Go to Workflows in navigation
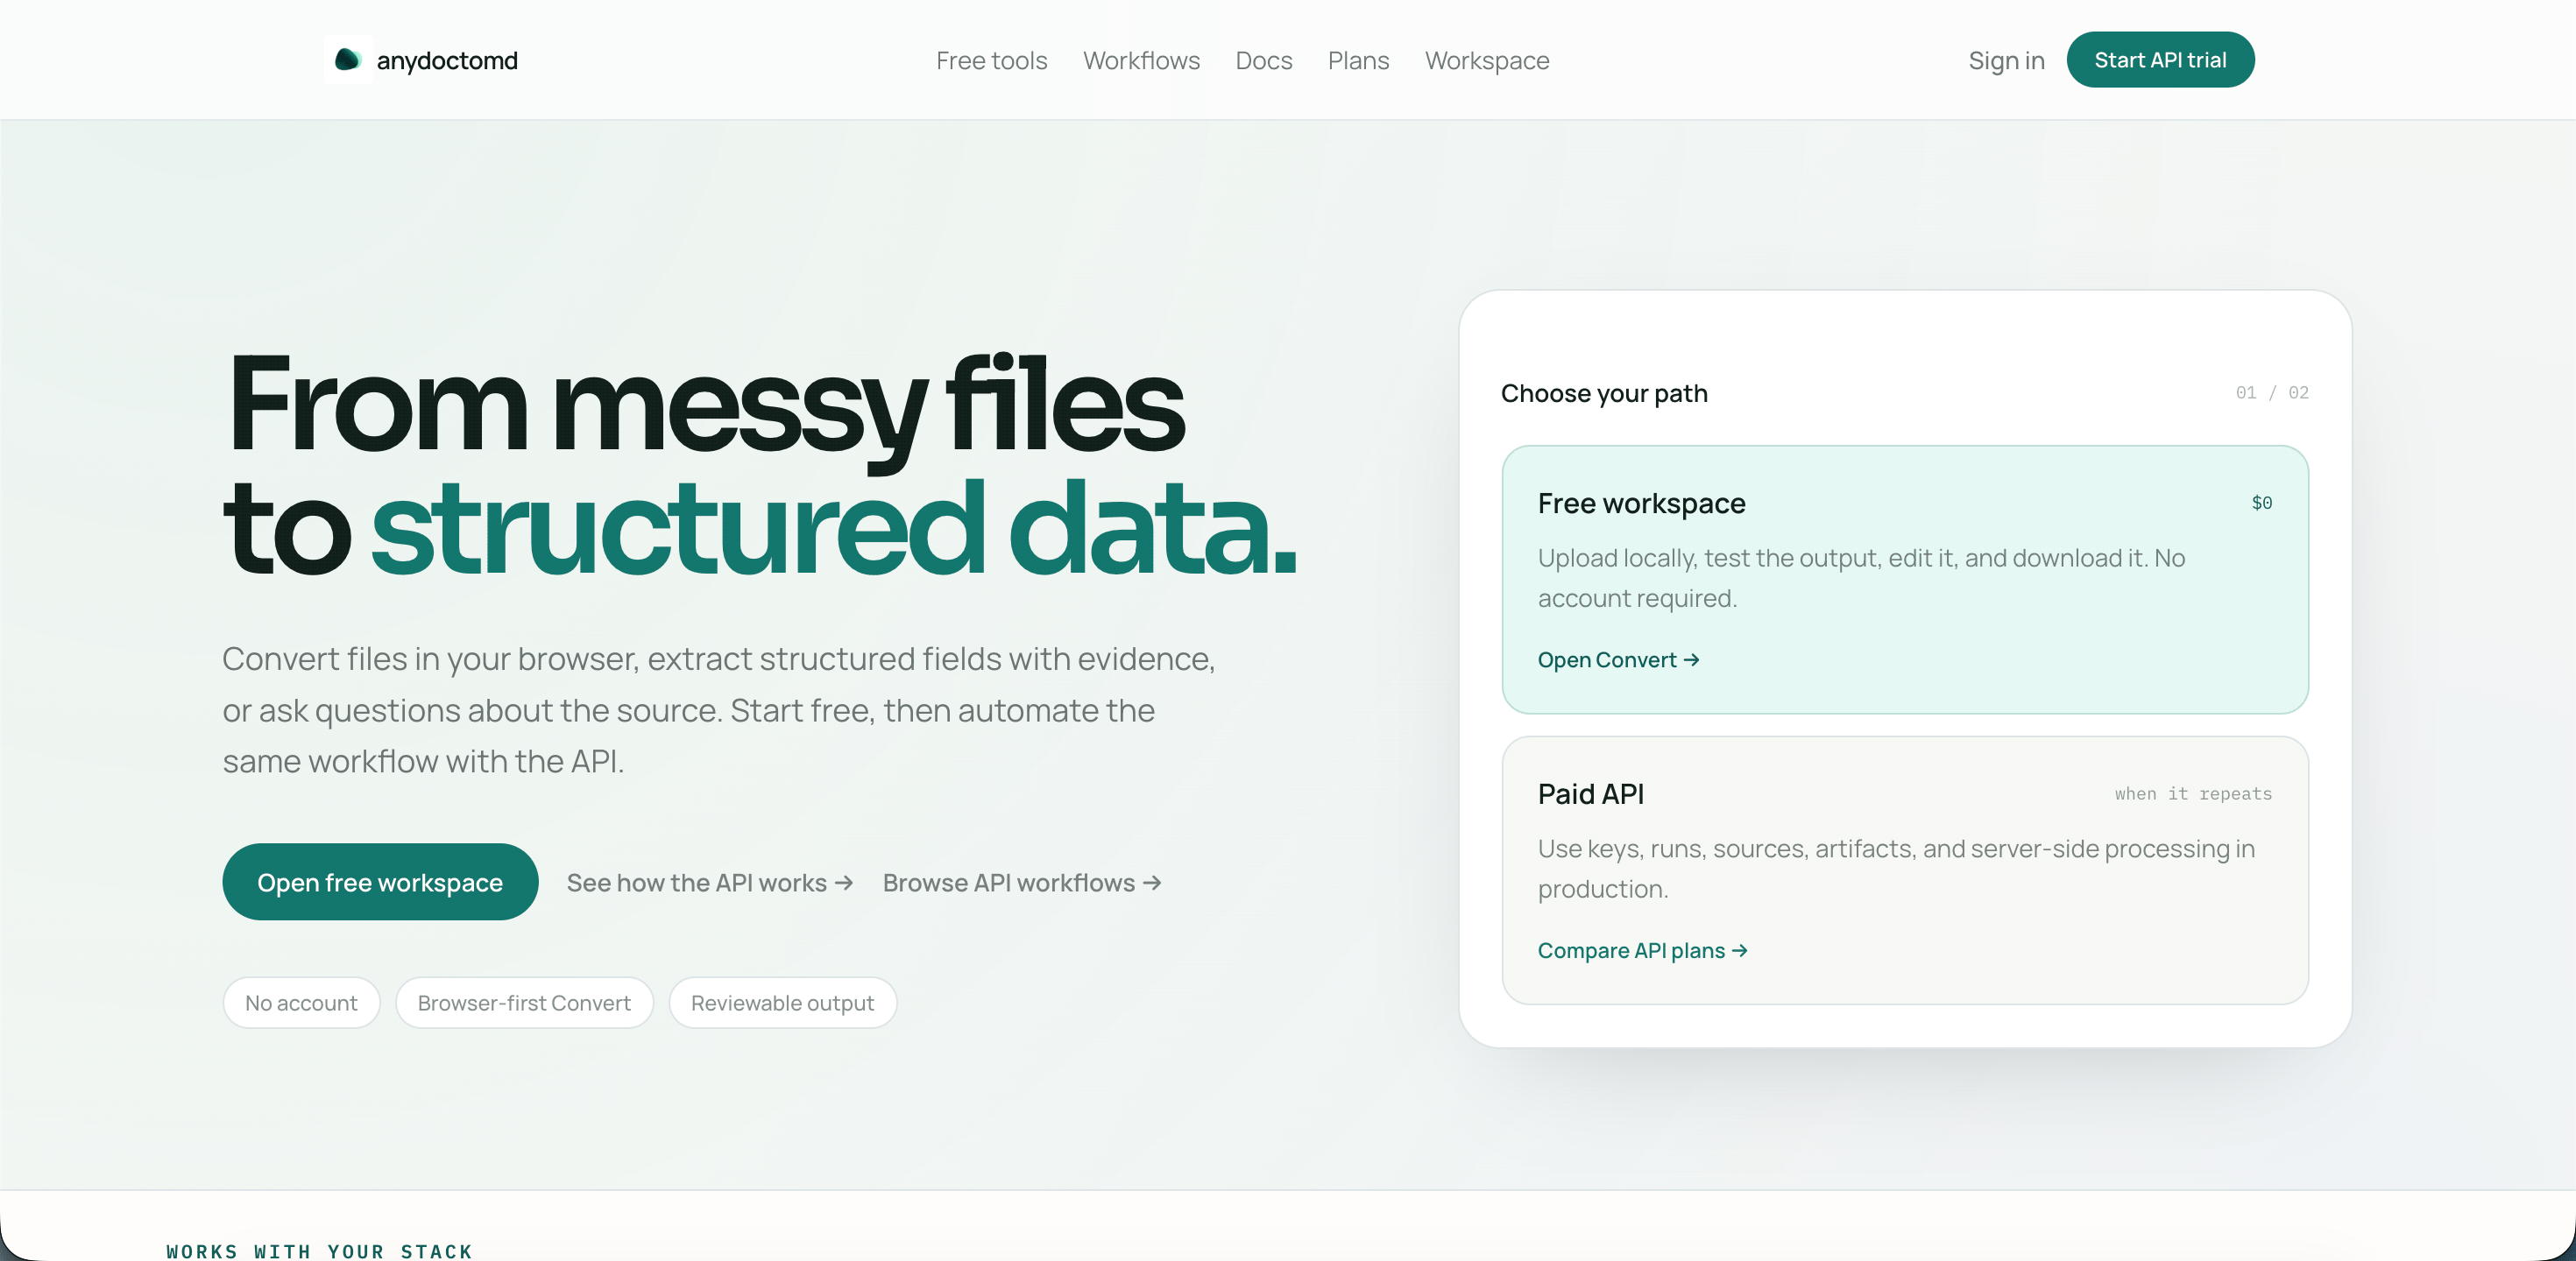Screen dimensions: 2576x1261 pyautogui.click(x=1141, y=61)
